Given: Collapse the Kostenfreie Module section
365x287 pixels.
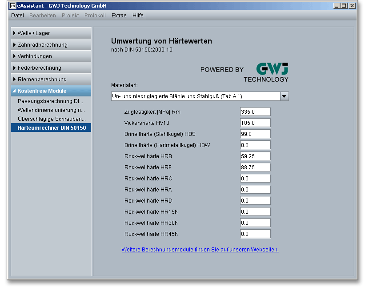Looking at the screenshot, I should (51, 91).
